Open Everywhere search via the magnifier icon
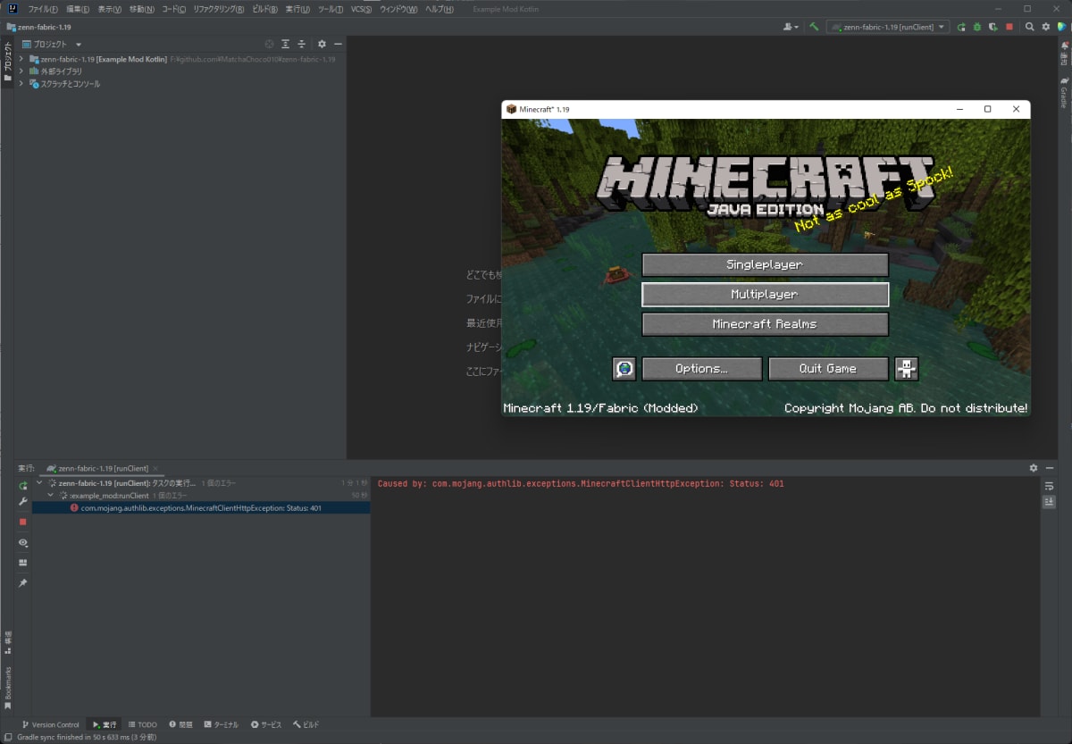 (1030, 27)
